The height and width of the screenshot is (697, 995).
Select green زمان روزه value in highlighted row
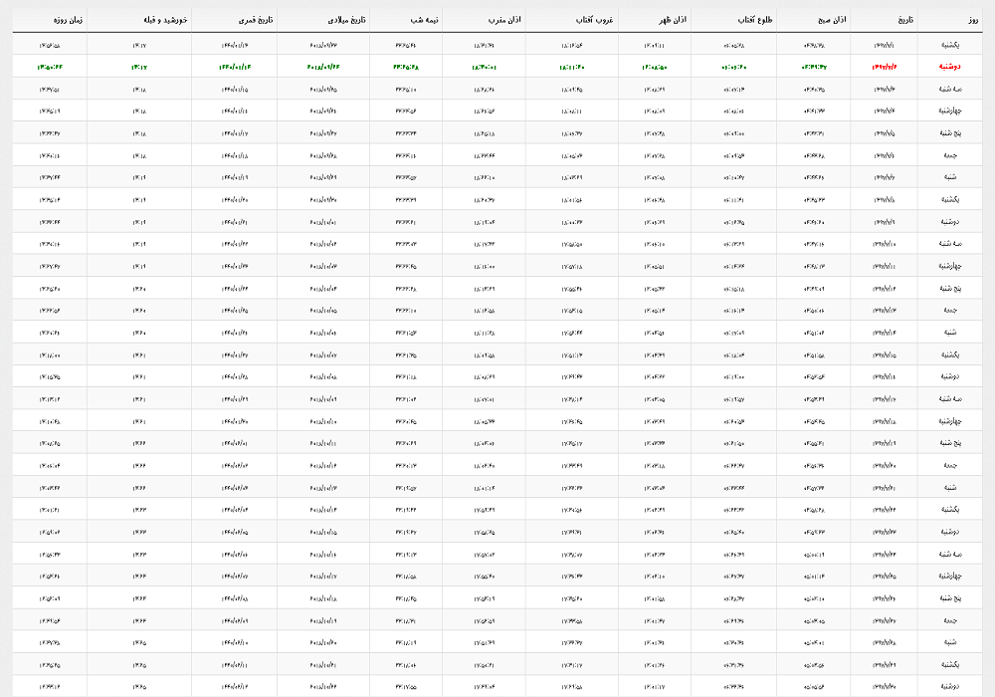coord(50,67)
